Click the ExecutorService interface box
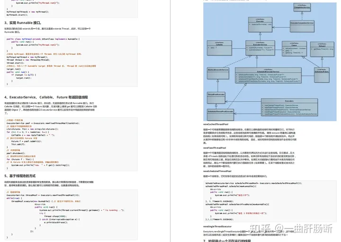The image size is (341, 242). 260,48
